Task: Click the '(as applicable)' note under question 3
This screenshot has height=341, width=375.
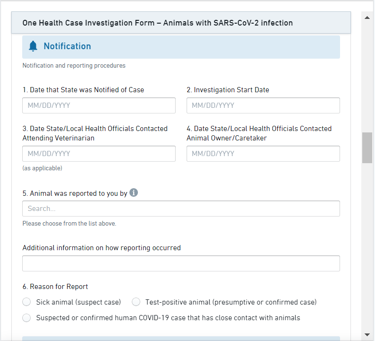Action: click(43, 168)
